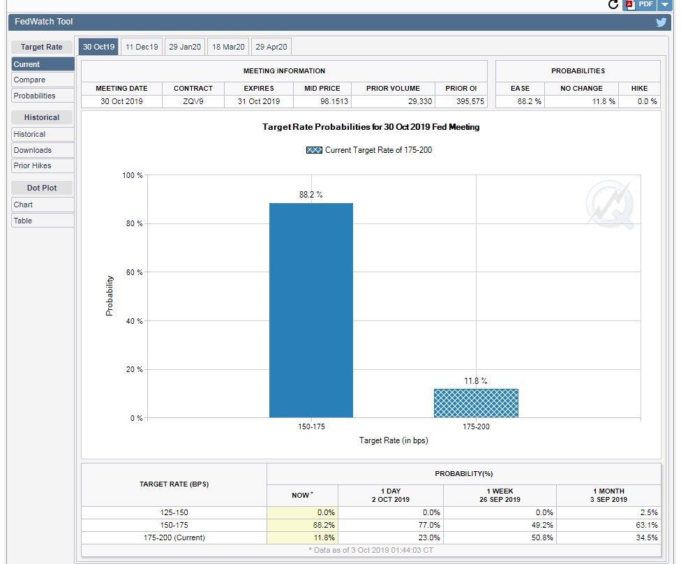The image size is (681, 564).
Task: Select the 30 Oct19 meeting tab
Action: pos(98,47)
